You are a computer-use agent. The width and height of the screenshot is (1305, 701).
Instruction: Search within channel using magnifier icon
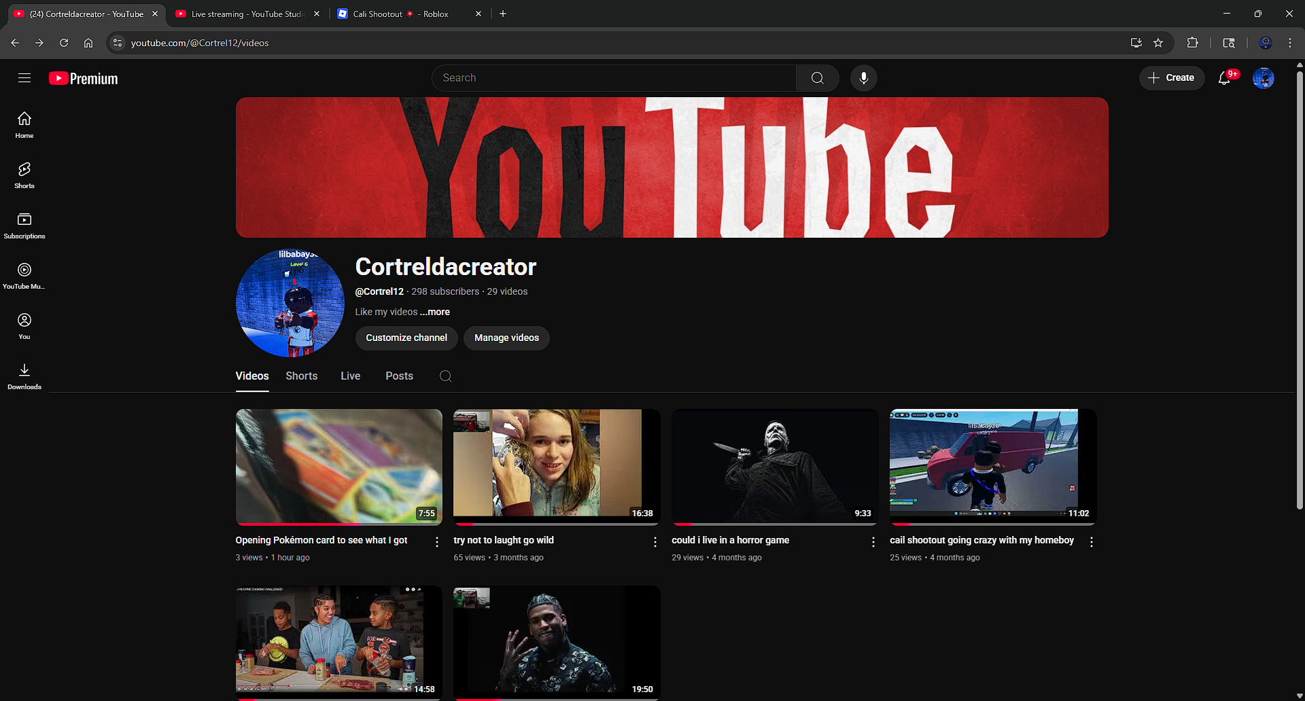point(446,376)
